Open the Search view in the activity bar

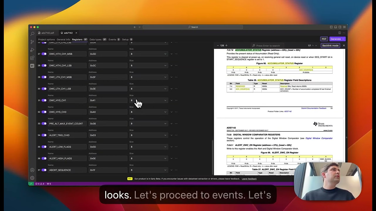click(x=32, y=34)
